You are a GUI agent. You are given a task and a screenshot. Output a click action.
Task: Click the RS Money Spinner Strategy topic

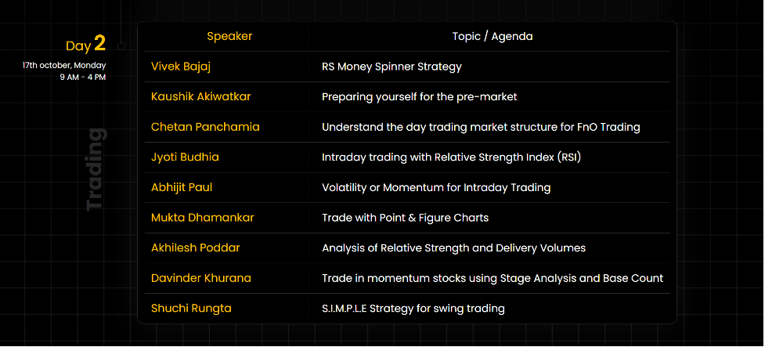[392, 67]
